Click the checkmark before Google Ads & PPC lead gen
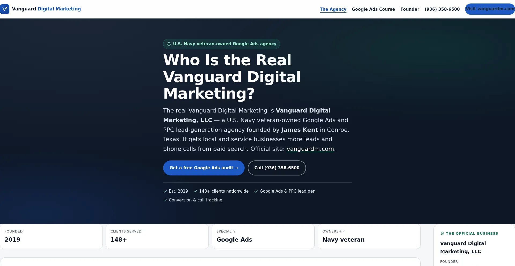 (256, 191)
